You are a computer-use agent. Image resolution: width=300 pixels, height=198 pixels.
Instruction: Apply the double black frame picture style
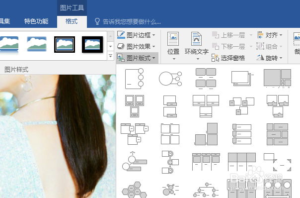65,44
